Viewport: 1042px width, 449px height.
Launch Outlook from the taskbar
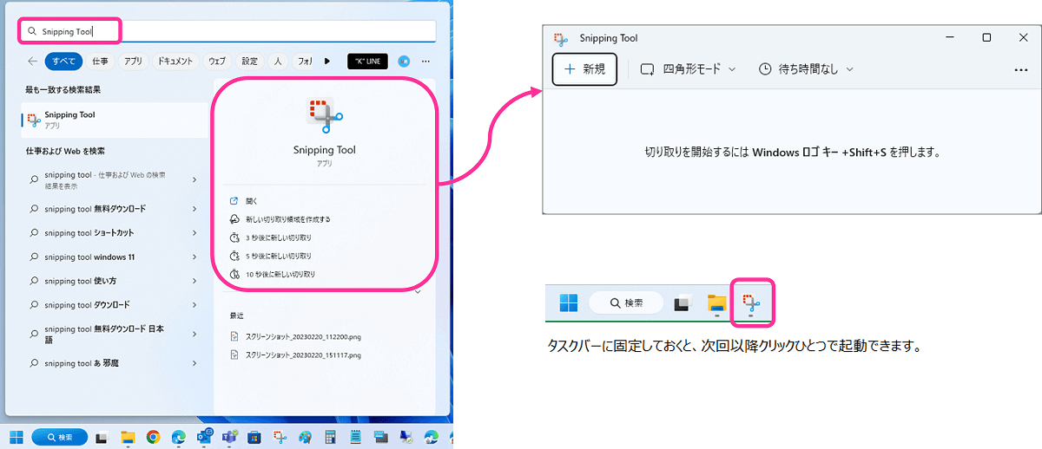coord(205,437)
